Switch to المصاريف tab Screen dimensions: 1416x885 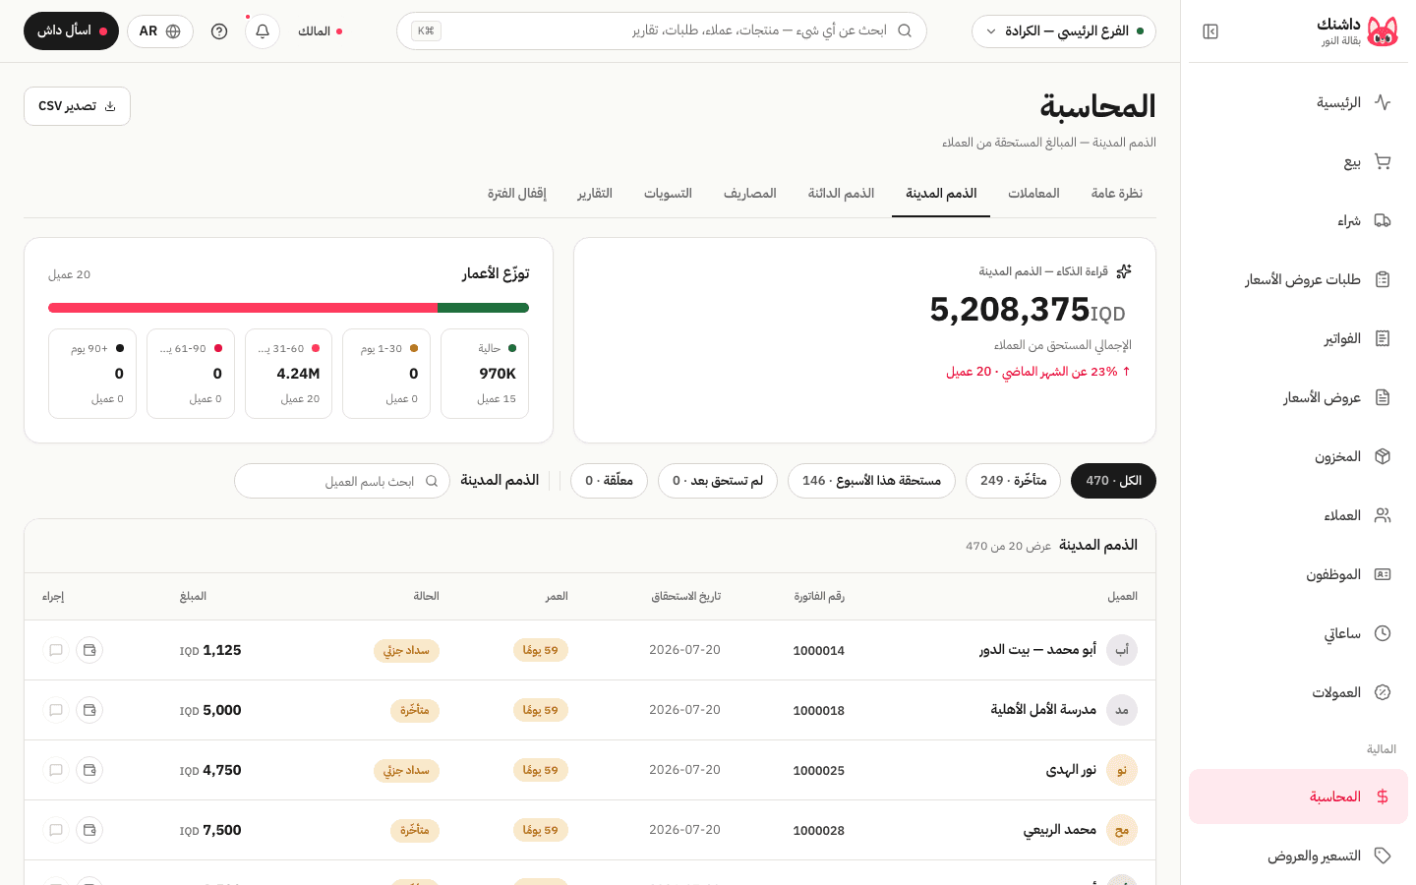[750, 194]
